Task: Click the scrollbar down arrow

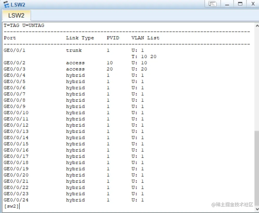Action: coord(257,209)
